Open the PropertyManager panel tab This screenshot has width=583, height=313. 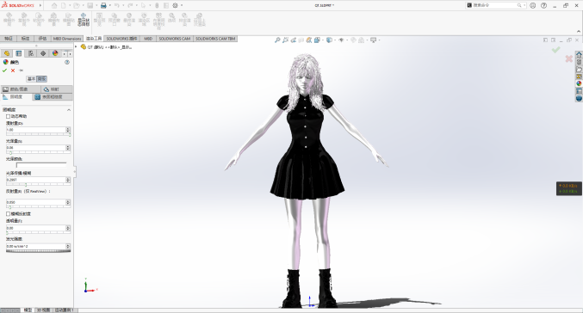click(x=19, y=53)
